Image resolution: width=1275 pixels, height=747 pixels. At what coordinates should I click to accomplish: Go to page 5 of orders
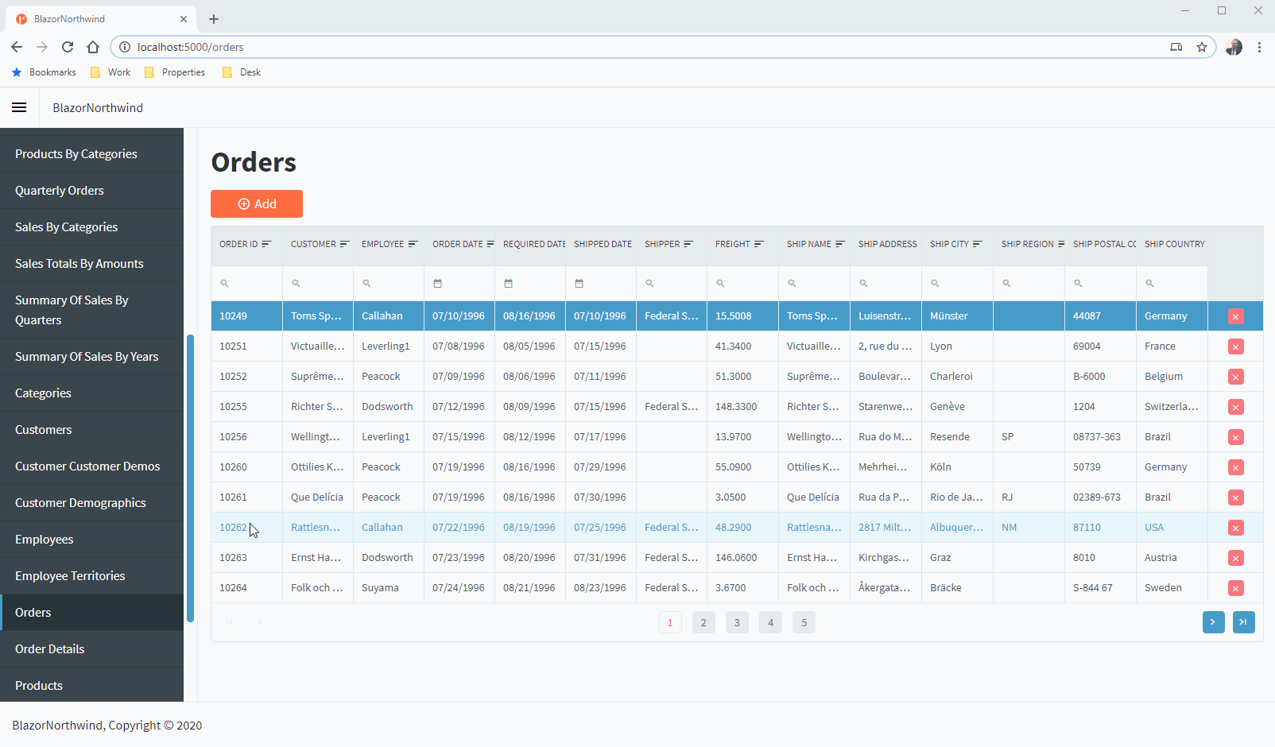pos(804,622)
